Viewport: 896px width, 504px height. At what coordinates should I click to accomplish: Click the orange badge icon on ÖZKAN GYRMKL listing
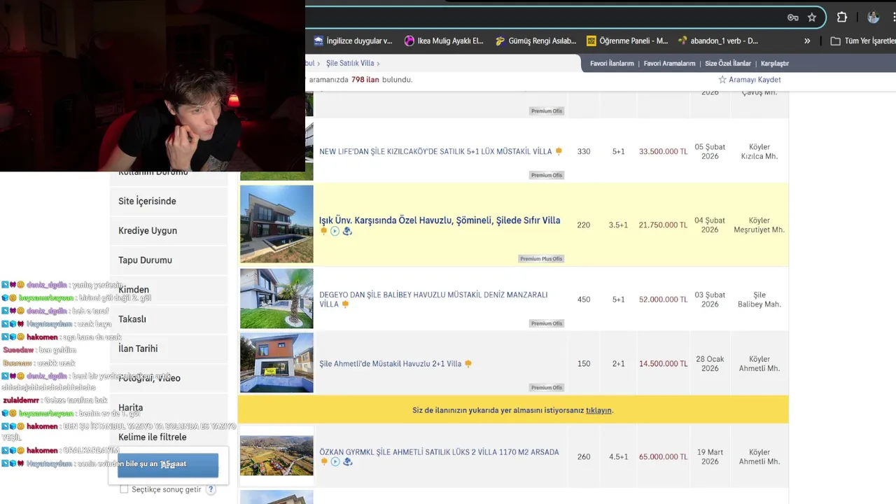tap(323, 461)
